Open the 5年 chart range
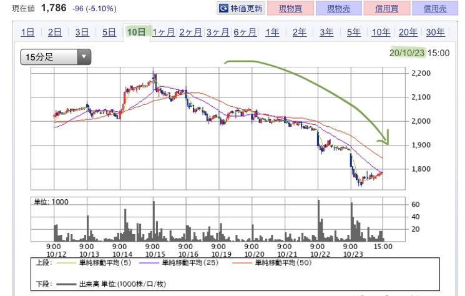This screenshot has width=465, height=296. [353, 32]
